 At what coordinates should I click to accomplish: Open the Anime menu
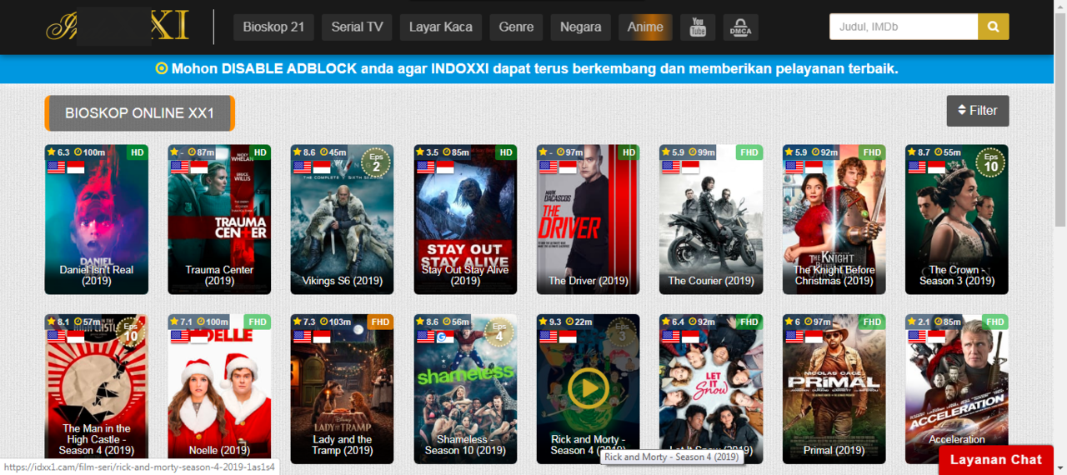point(645,27)
